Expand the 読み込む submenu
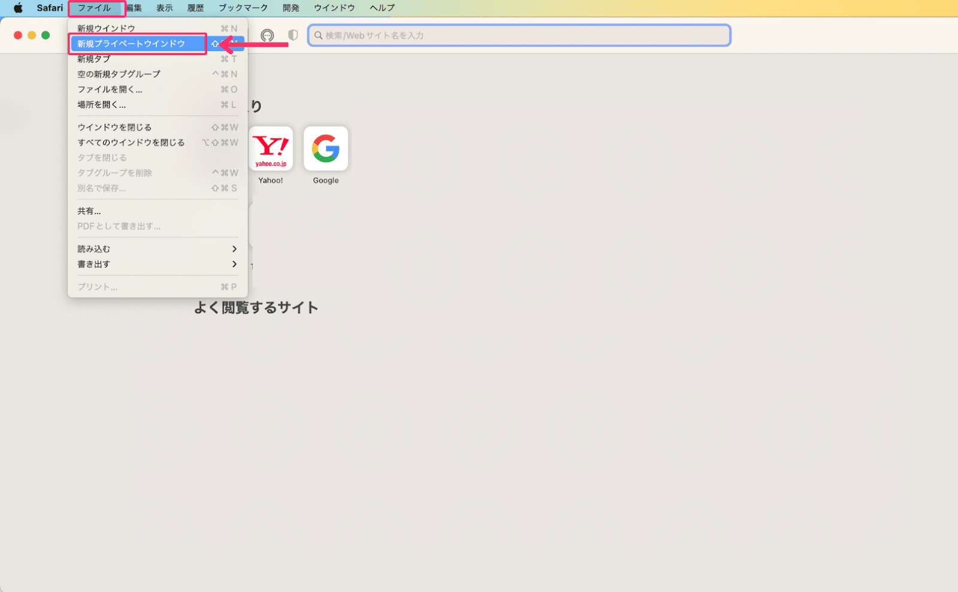958x592 pixels. point(157,249)
